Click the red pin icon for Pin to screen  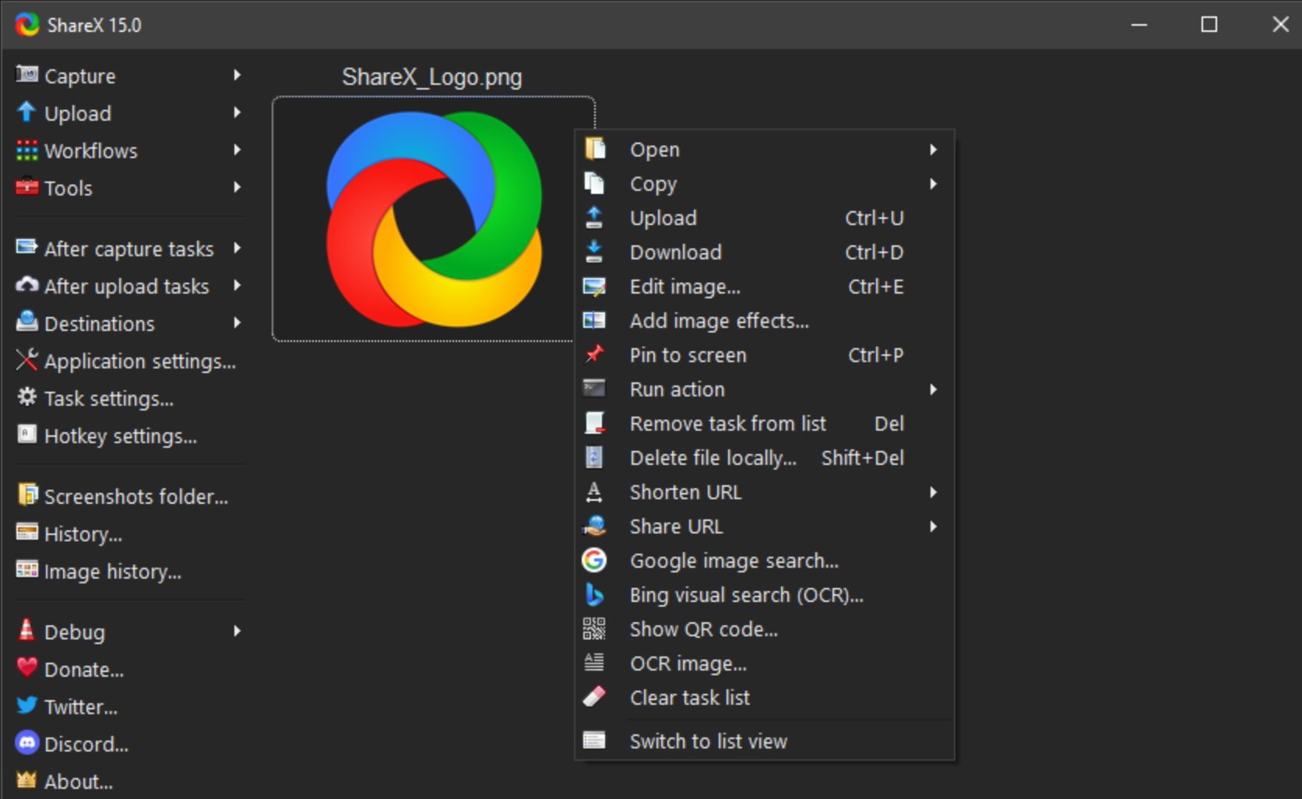[x=594, y=355]
